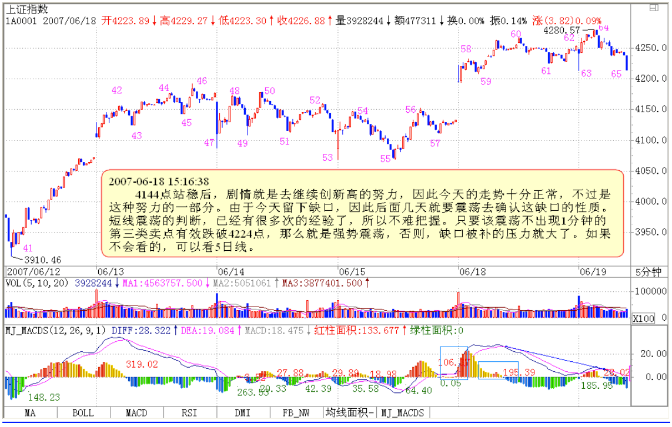This screenshot has width=672, height=427.
Task: Click the wave number 47 label
Action: pyautogui.click(x=209, y=143)
